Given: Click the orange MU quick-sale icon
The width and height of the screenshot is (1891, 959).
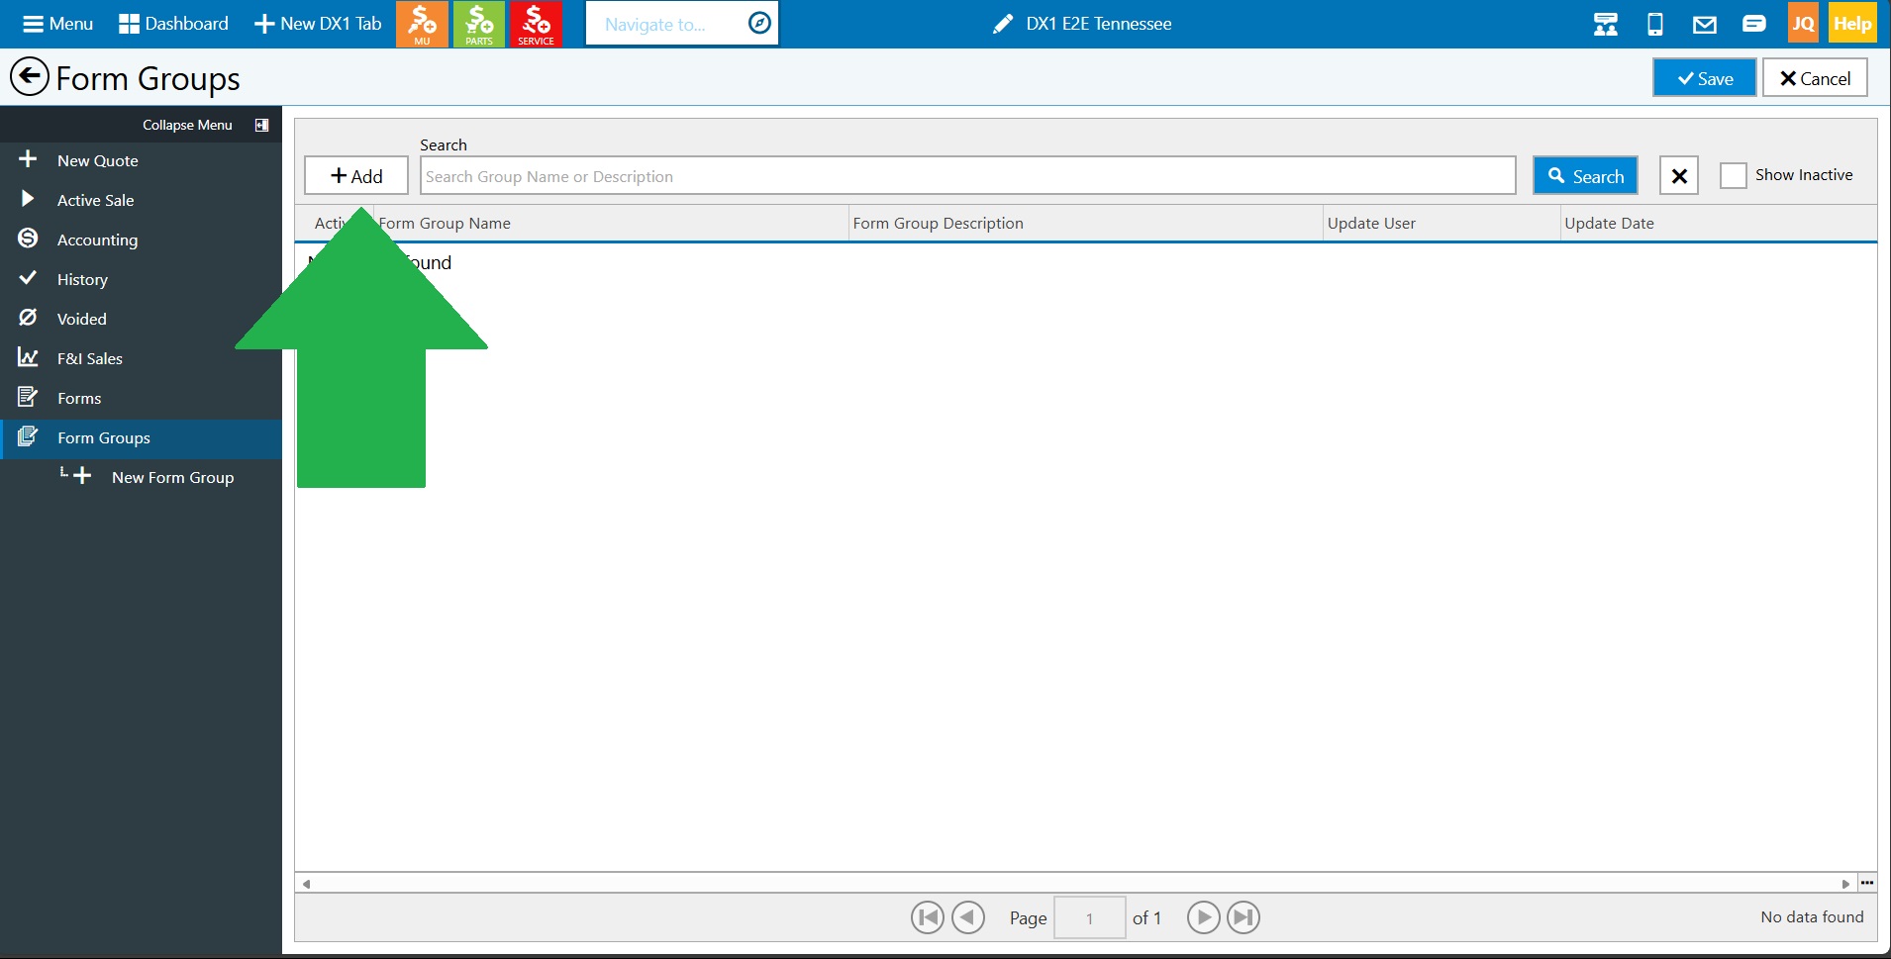Looking at the screenshot, I should [422, 24].
